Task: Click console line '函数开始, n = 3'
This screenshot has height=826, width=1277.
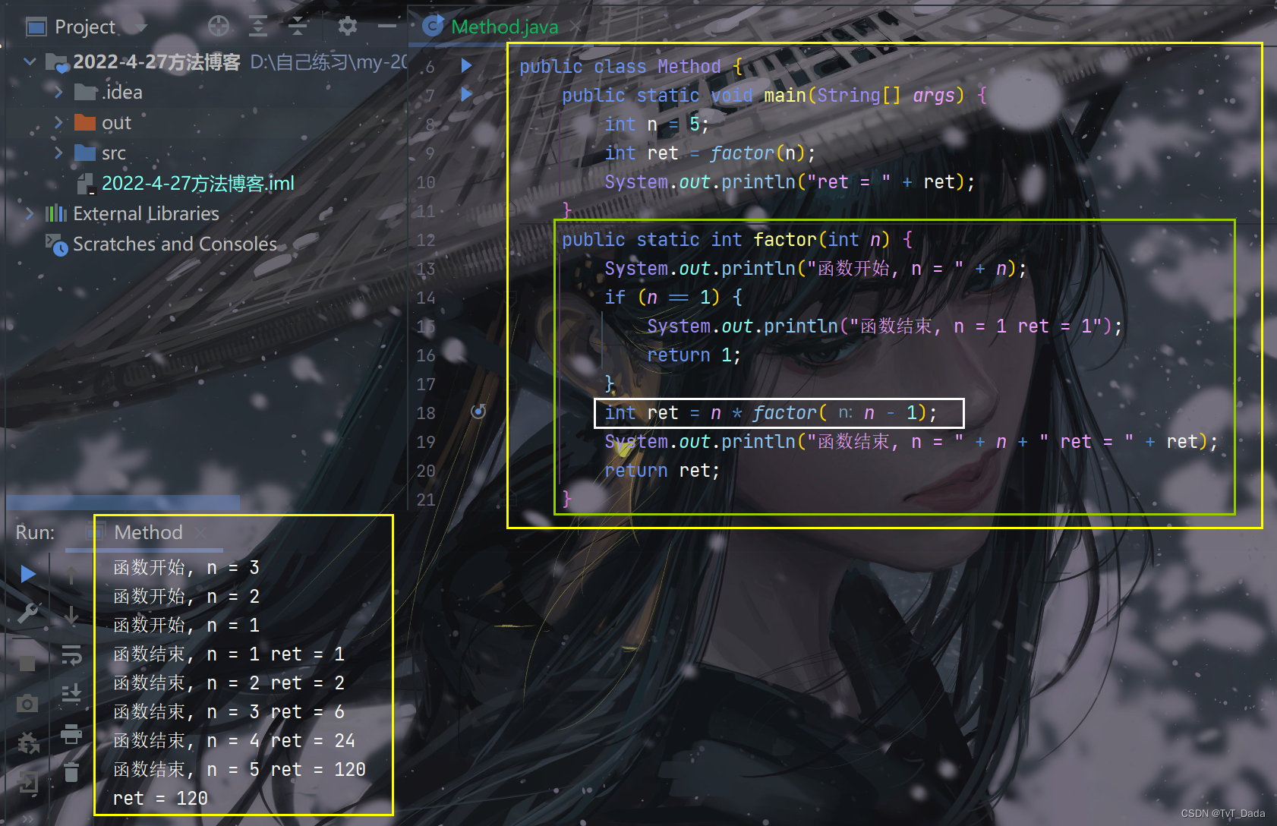Action: tap(187, 568)
